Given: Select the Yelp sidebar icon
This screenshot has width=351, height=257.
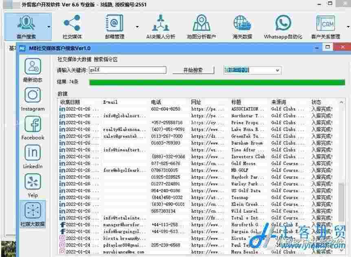Looking at the screenshot, I should click(x=33, y=186).
